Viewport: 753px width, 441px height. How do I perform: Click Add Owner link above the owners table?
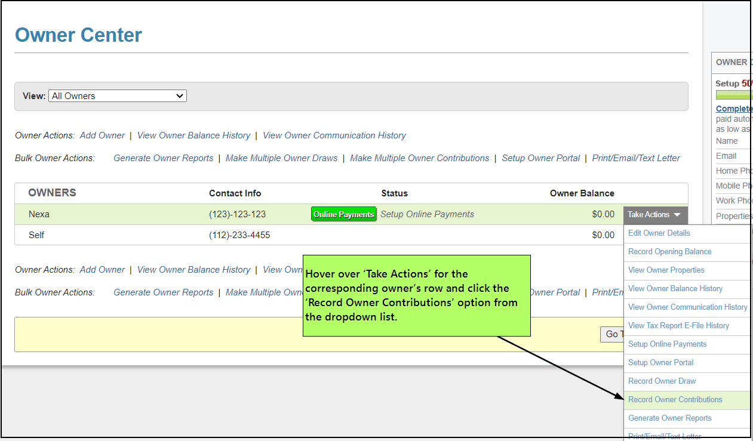click(102, 135)
